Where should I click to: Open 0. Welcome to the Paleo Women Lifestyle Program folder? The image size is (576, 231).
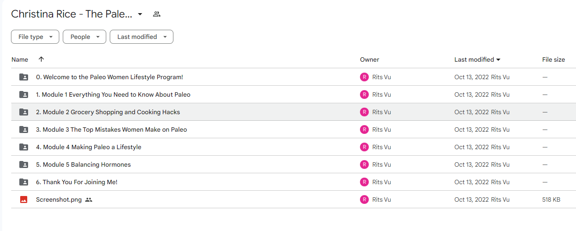pyautogui.click(x=109, y=77)
